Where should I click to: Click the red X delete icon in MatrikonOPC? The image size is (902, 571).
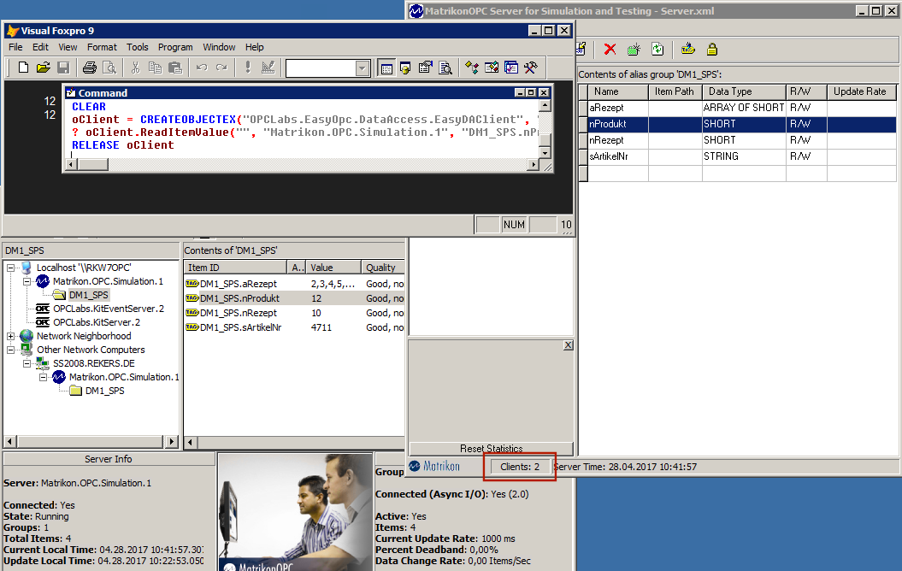610,50
